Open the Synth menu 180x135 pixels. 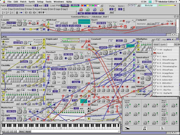[x=32, y=2]
